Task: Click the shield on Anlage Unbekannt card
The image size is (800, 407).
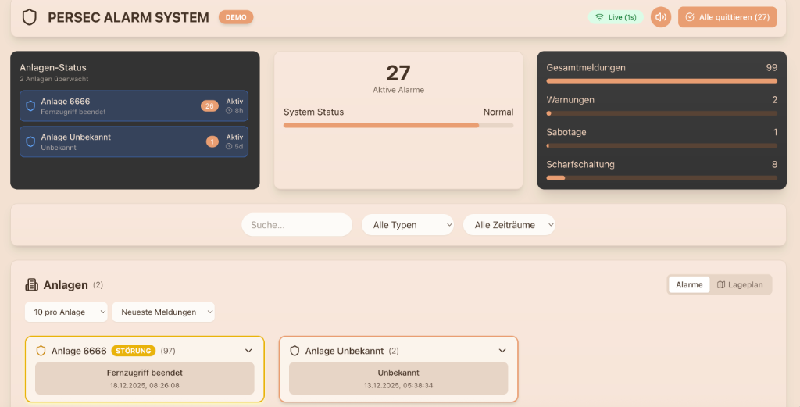Action: point(295,351)
